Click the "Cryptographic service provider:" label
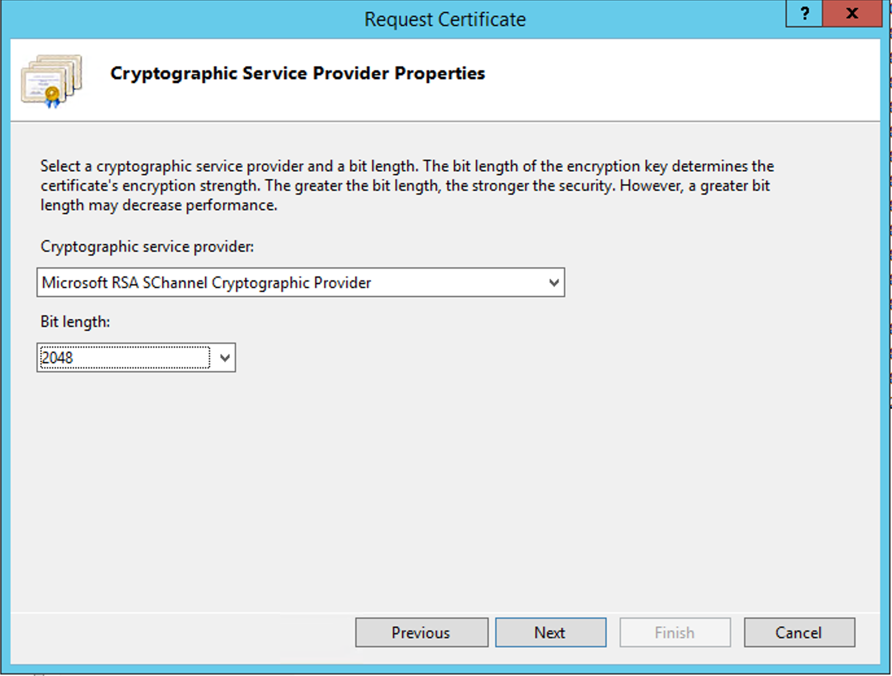 click(147, 247)
